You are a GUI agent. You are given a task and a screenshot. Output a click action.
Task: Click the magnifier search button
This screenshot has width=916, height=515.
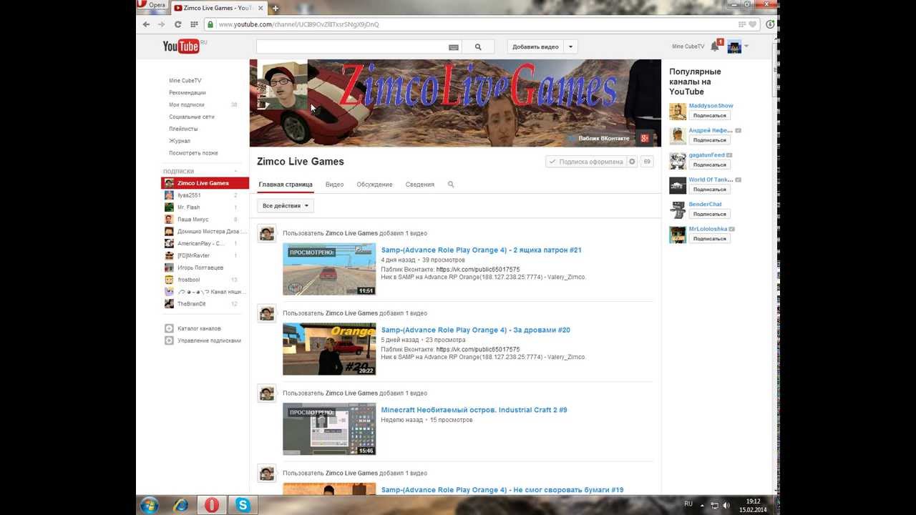pyautogui.click(x=478, y=47)
